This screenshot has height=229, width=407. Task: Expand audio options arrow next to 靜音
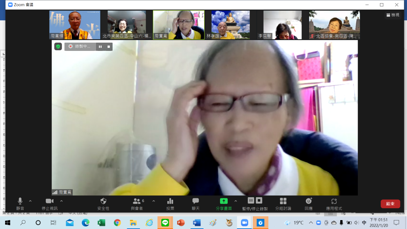point(30,201)
